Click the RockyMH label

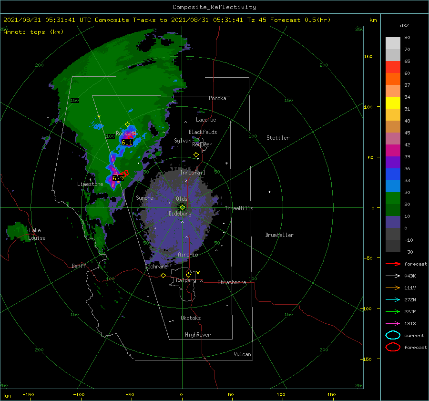pyautogui.click(x=126, y=134)
